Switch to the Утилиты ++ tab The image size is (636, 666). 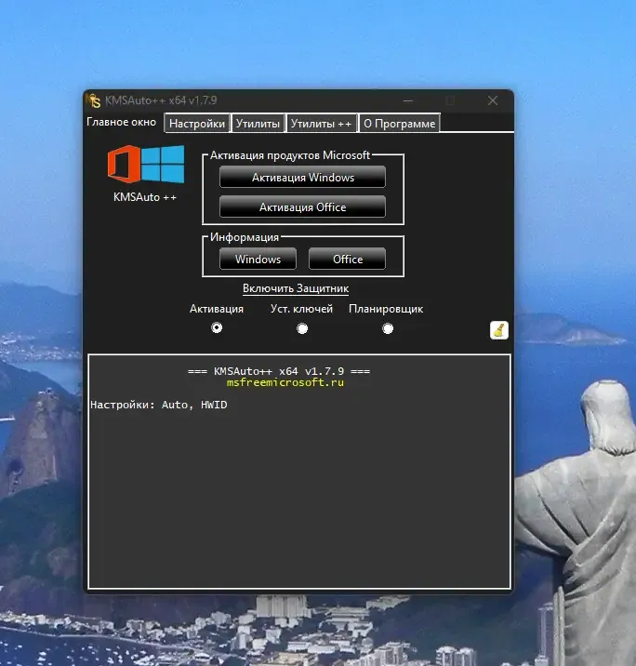pos(322,124)
